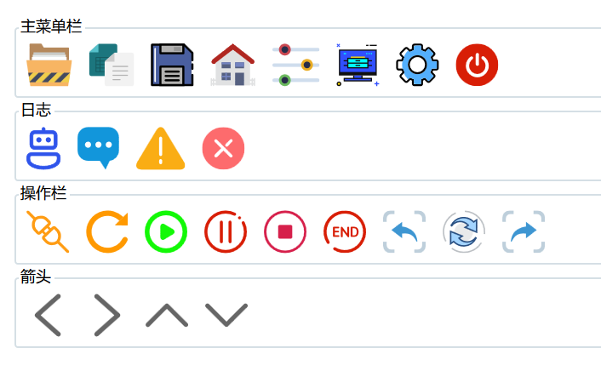Screen dimensions: 601x365
Task: Click the blue sync refresh arrows icon
Action: pyautogui.click(x=464, y=231)
